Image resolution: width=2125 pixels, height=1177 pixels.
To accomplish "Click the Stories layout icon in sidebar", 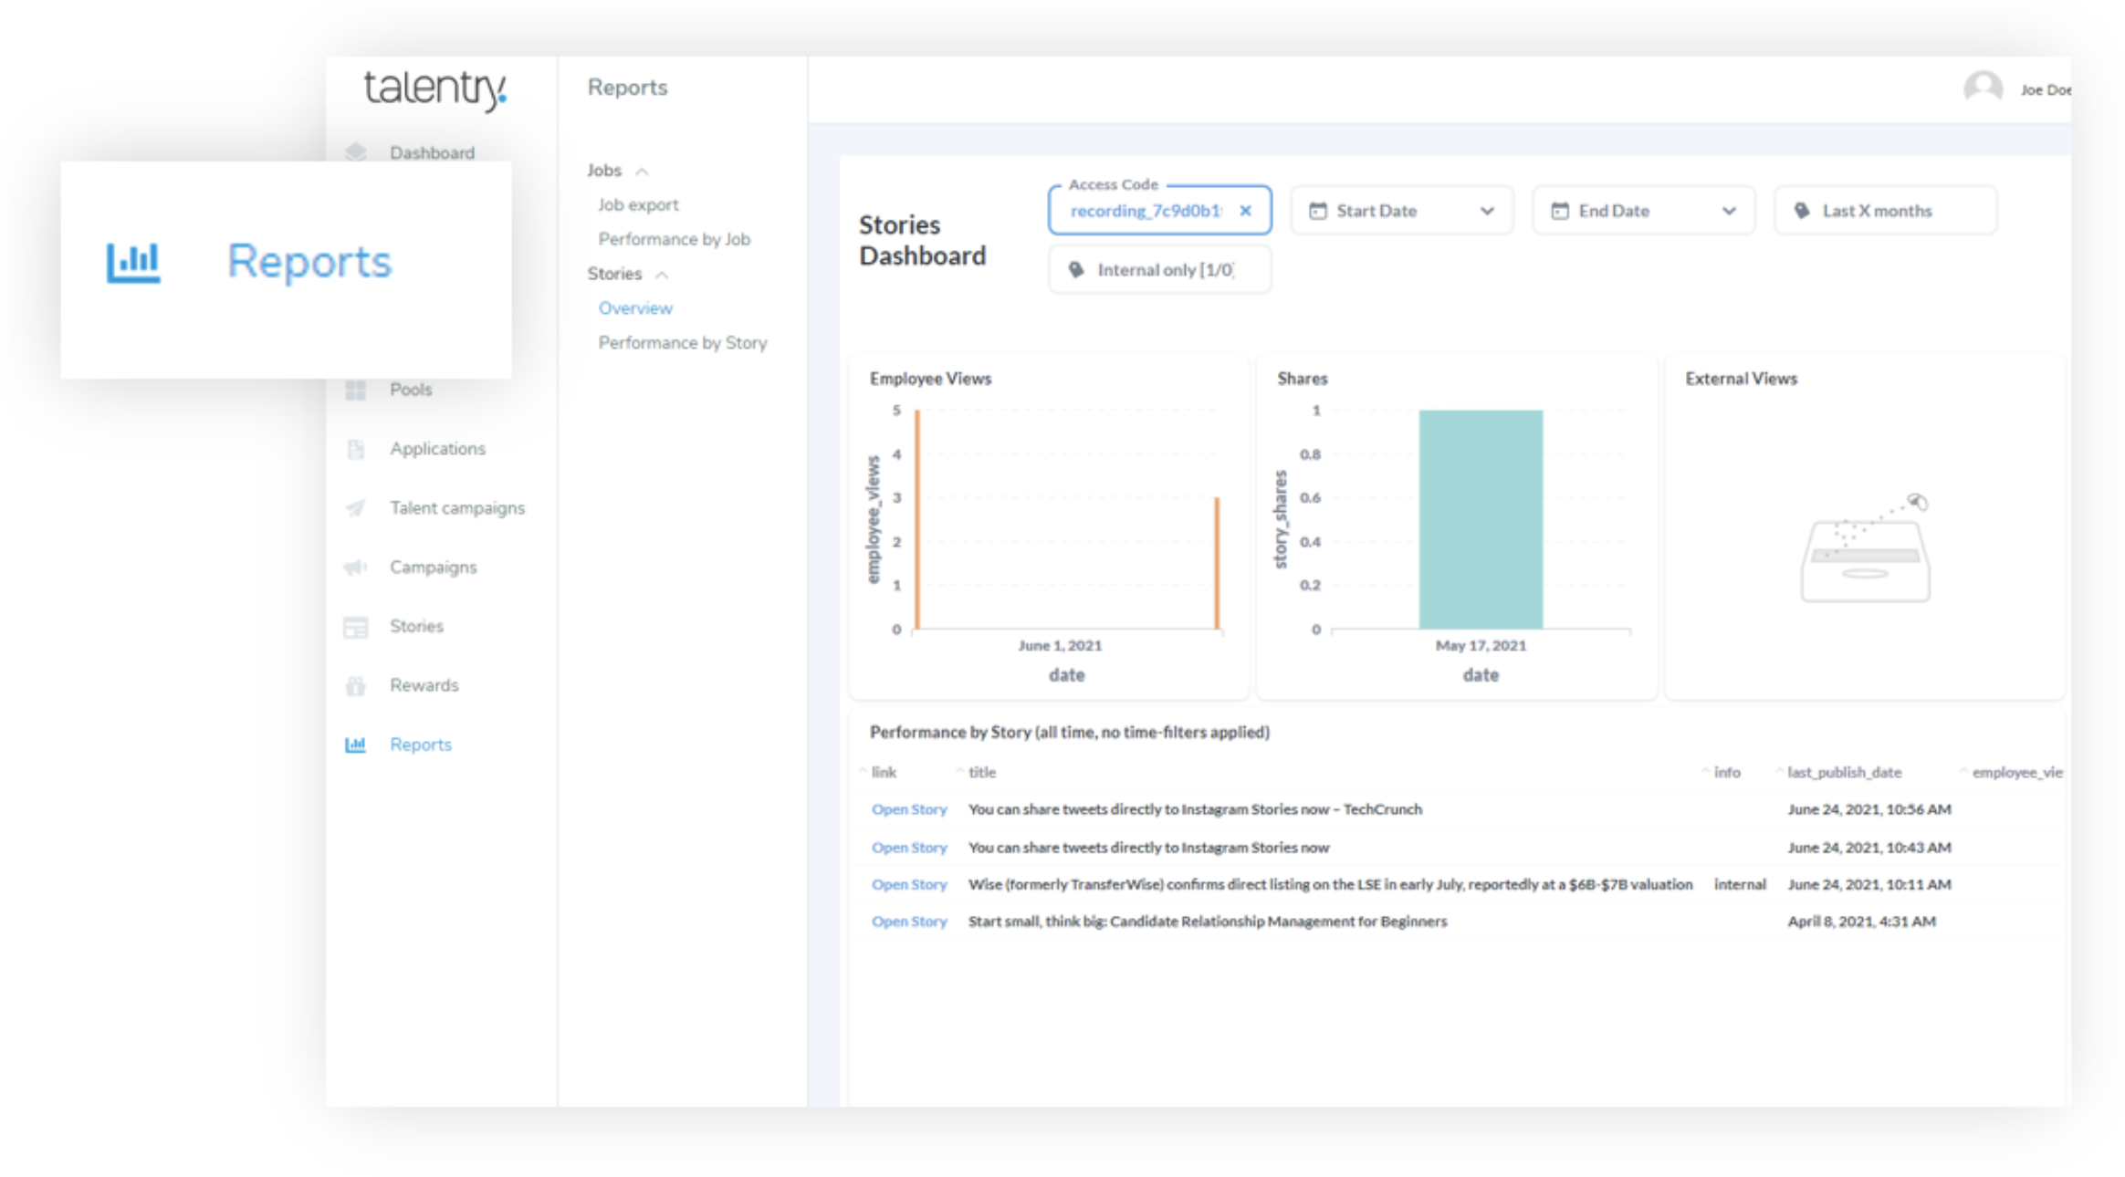I will (355, 627).
